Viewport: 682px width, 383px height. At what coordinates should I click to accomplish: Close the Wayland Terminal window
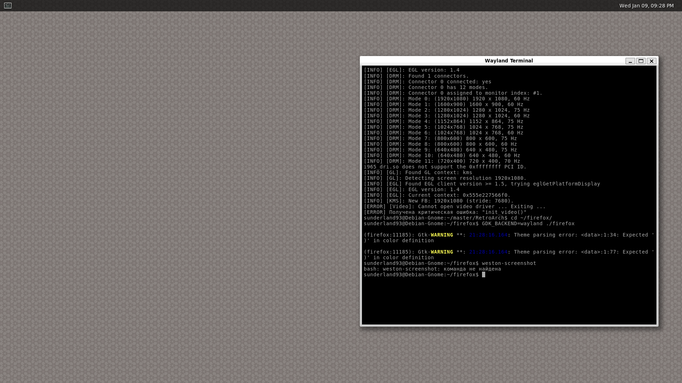pos(651,61)
